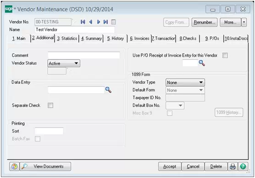Open Data Entry lookup magnifier

108,90
